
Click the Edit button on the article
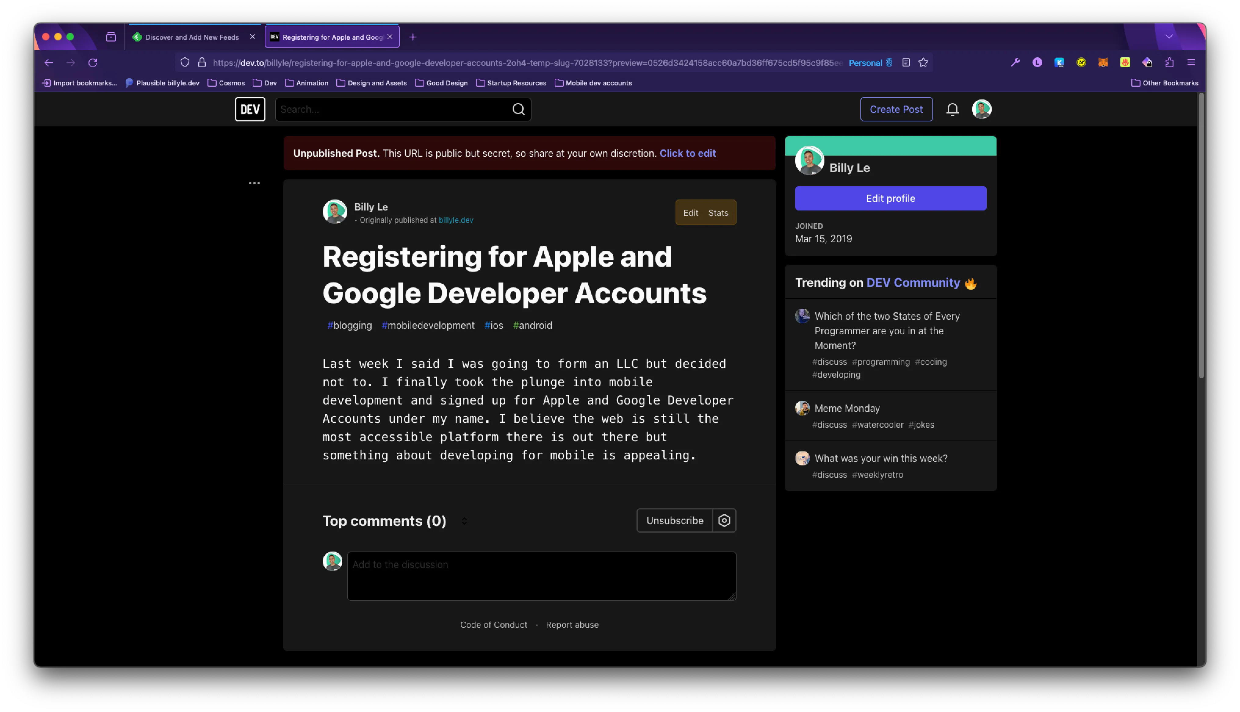[x=690, y=213]
